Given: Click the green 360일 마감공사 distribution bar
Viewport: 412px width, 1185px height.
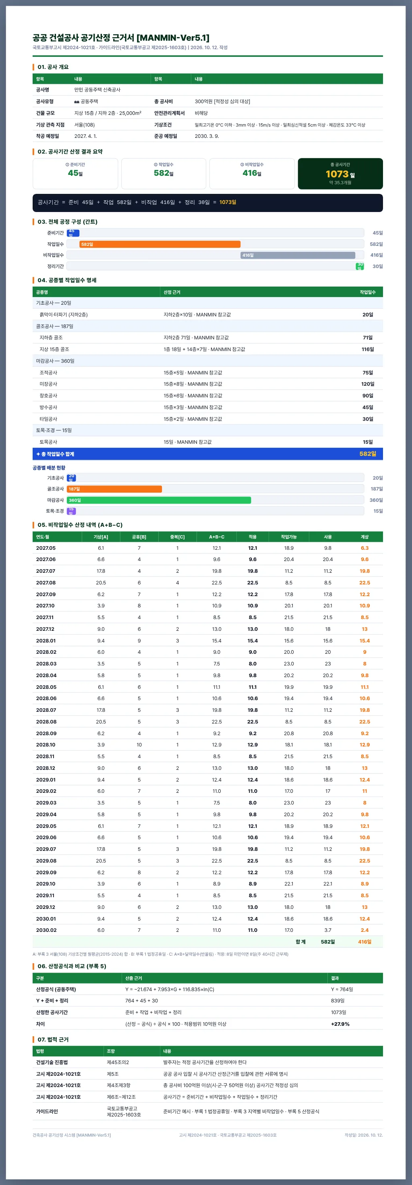Looking at the screenshot, I should (159, 500).
